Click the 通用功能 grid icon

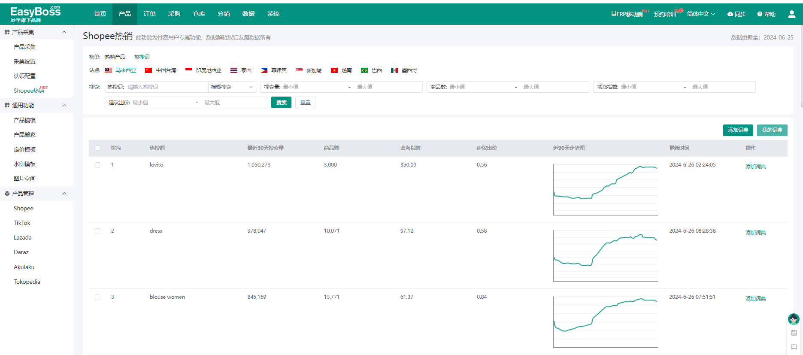7,105
